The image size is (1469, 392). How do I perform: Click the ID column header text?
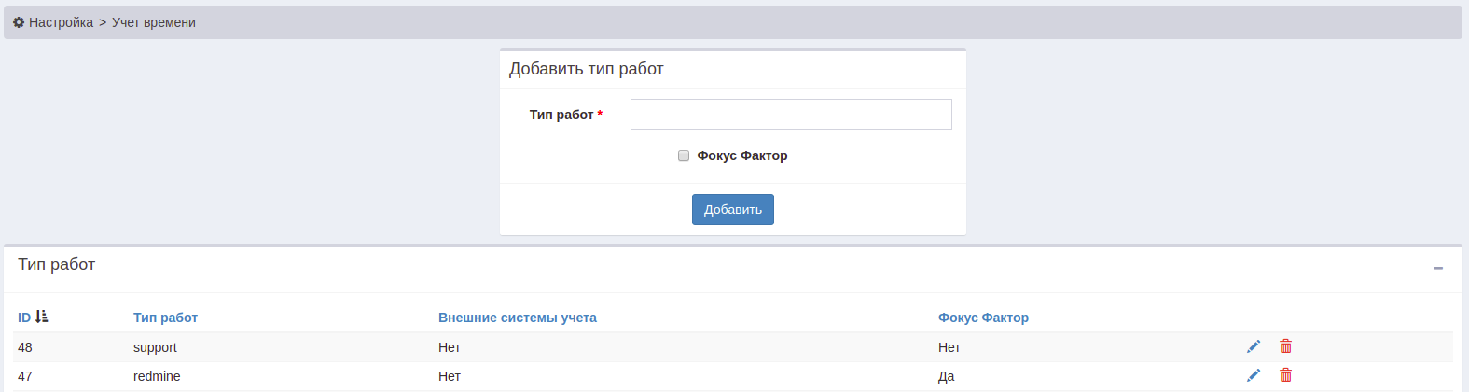pos(24,318)
